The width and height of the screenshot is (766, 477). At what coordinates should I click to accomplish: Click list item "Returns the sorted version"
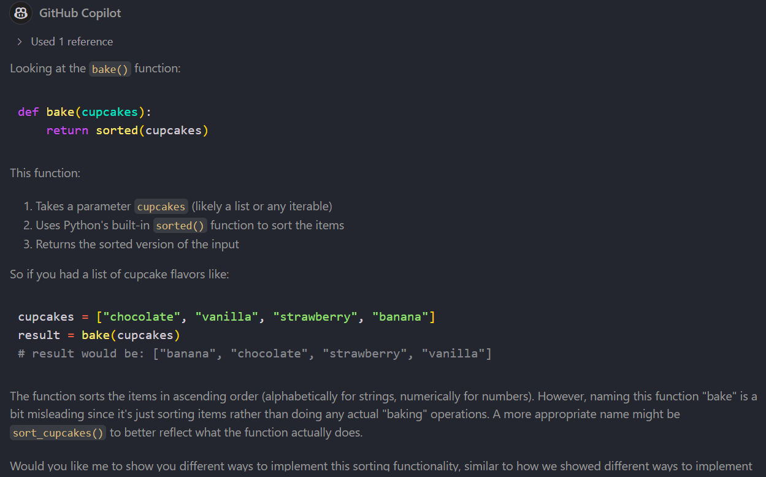(x=137, y=244)
